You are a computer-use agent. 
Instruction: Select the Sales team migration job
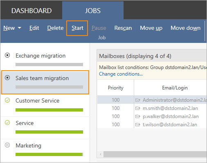click(45, 82)
